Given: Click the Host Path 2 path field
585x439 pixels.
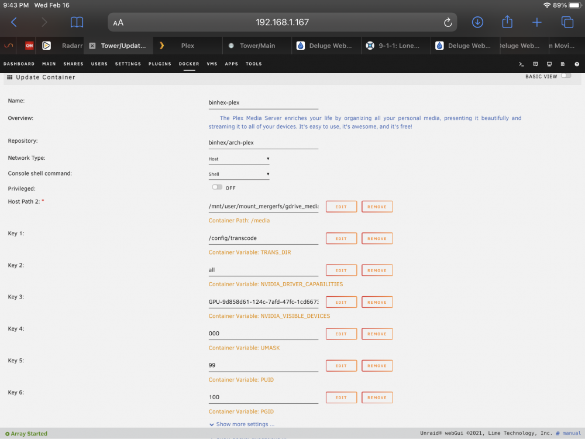Looking at the screenshot, I should [x=263, y=207].
